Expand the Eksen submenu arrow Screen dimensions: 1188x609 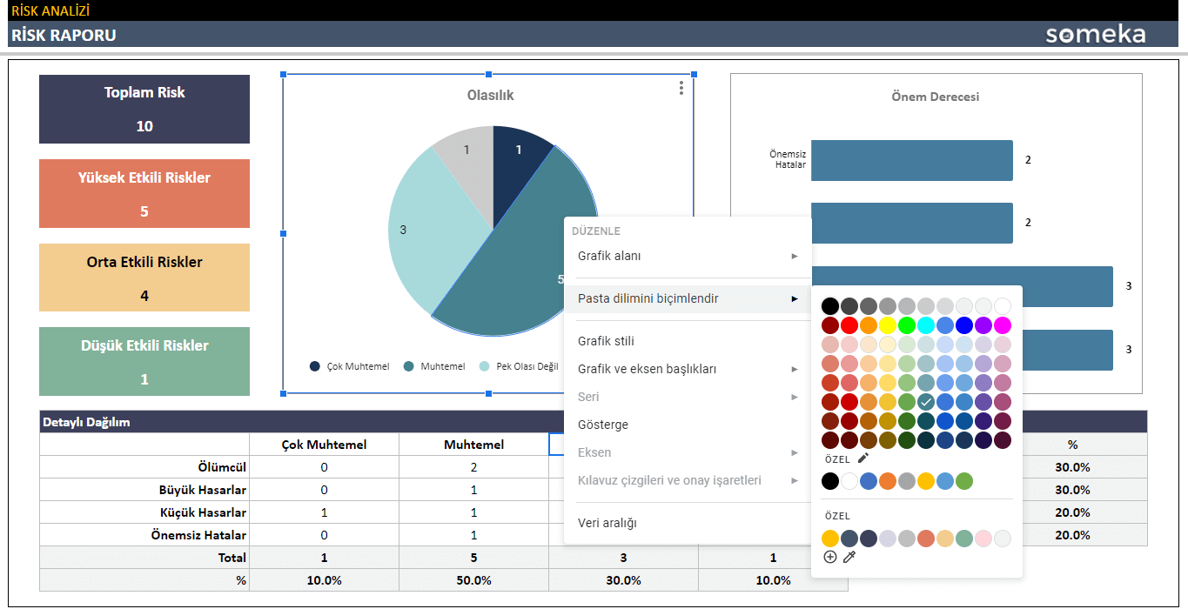tap(795, 452)
